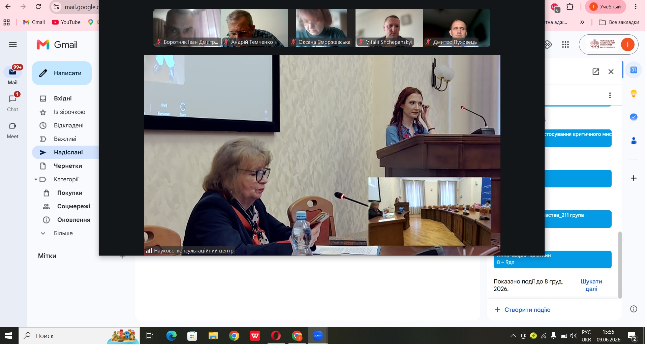Open the Windows Start menu
Viewport: 647px width, 364px height.
(x=9, y=336)
